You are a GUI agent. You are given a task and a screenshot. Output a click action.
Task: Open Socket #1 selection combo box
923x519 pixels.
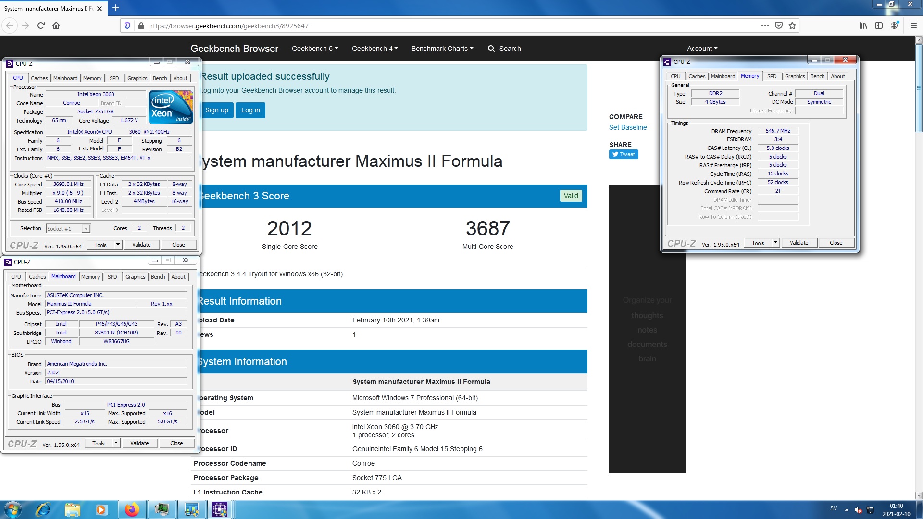tap(68, 229)
